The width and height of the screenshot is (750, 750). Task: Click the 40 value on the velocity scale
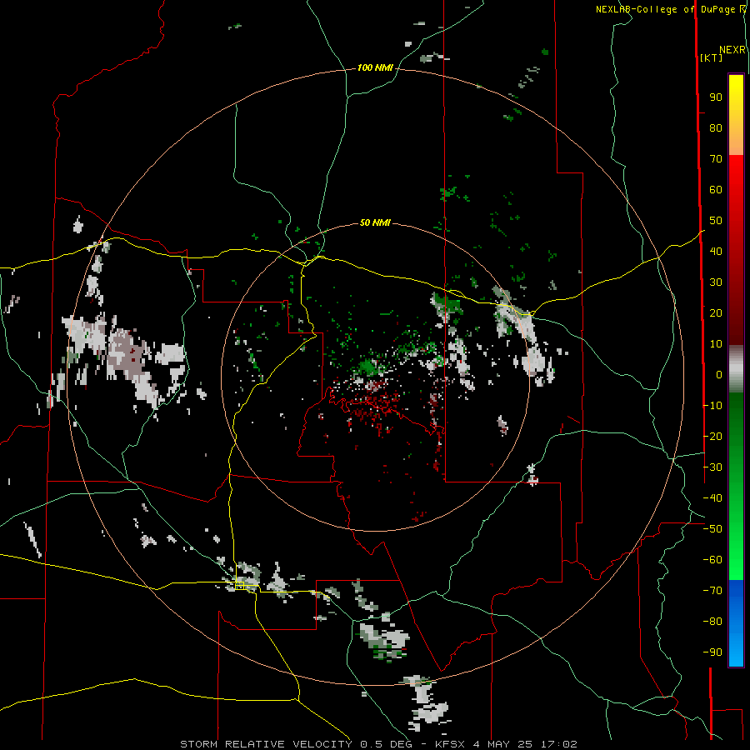(716, 252)
